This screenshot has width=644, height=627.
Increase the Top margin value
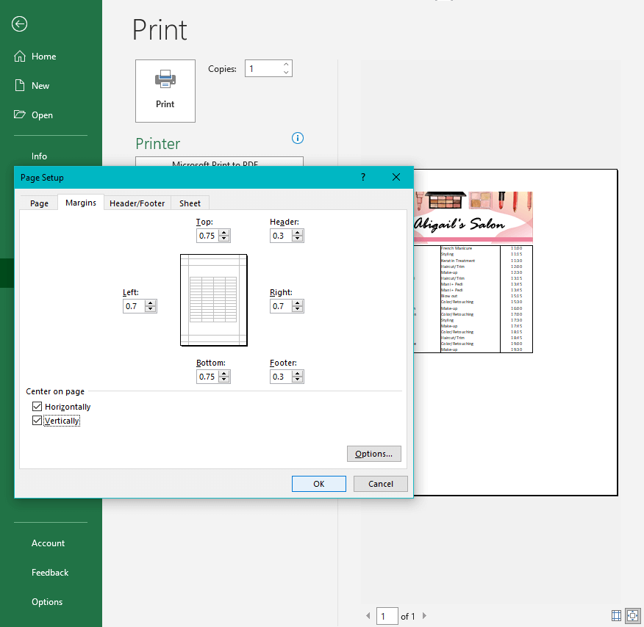point(225,232)
